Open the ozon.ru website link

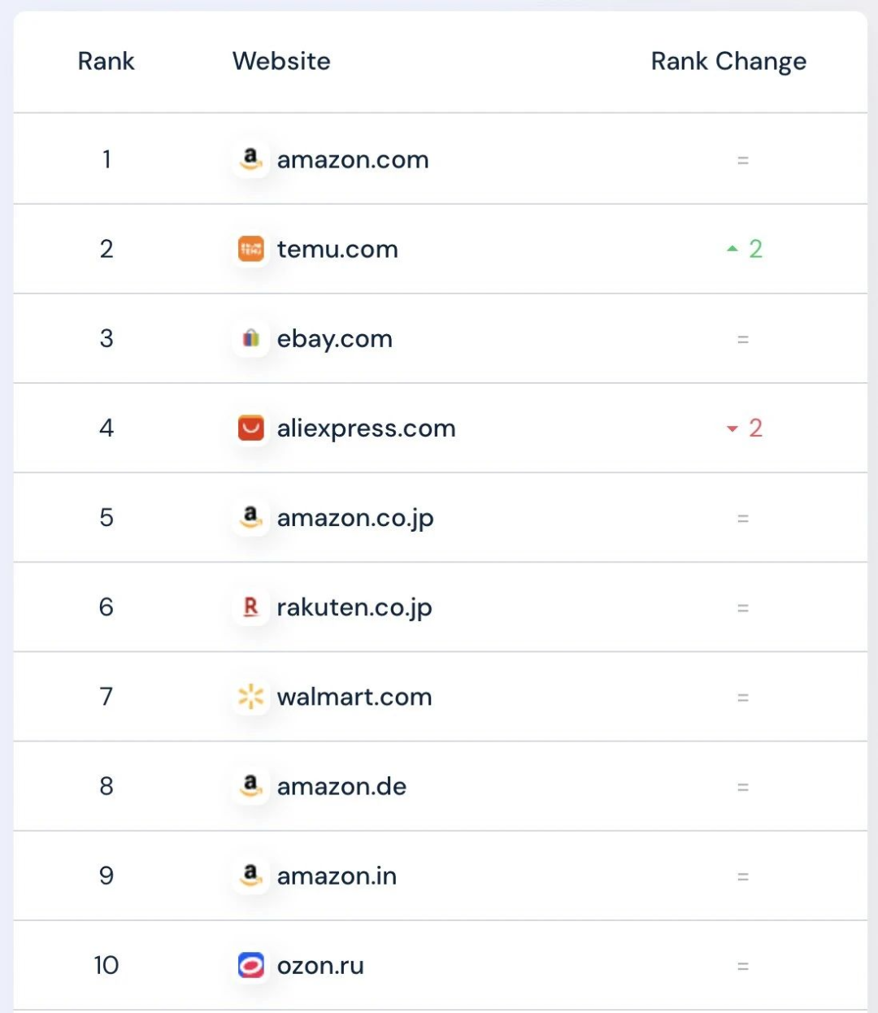click(x=320, y=966)
